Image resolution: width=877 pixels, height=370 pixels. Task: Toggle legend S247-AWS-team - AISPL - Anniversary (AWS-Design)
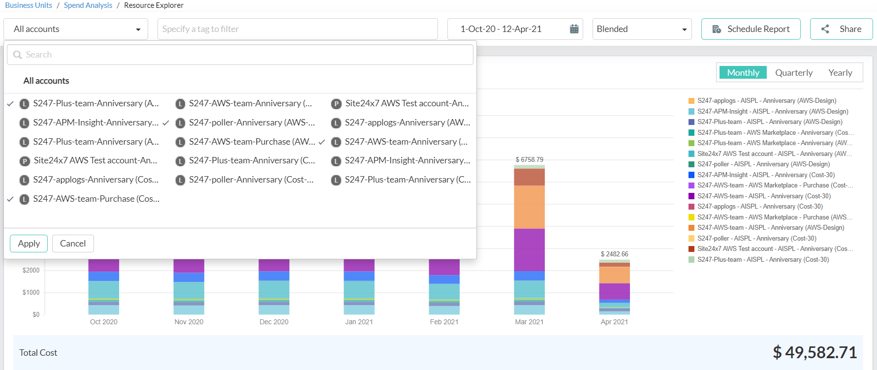click(771, 228)
